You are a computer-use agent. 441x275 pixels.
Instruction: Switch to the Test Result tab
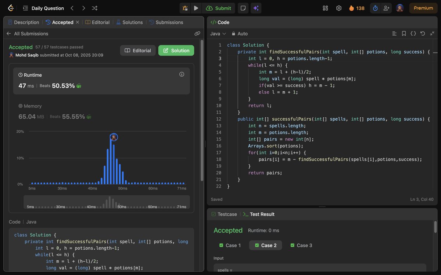(259, 214)
